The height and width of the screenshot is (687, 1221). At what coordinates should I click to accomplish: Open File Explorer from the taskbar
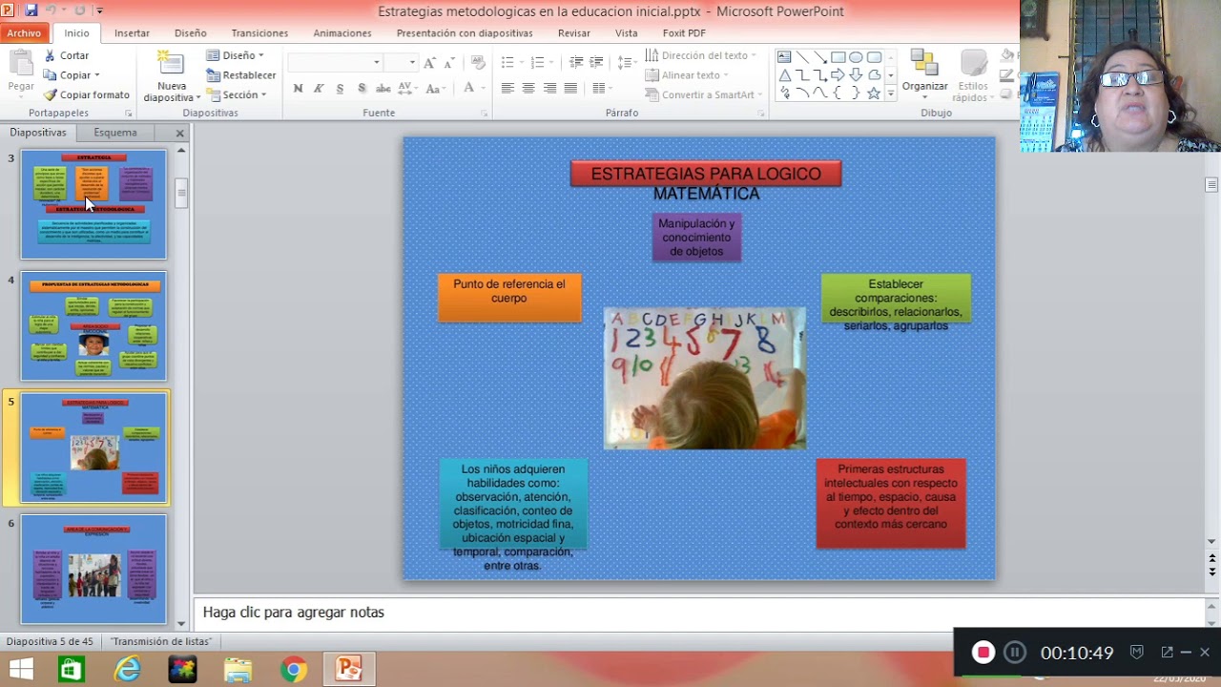(238, 671)
